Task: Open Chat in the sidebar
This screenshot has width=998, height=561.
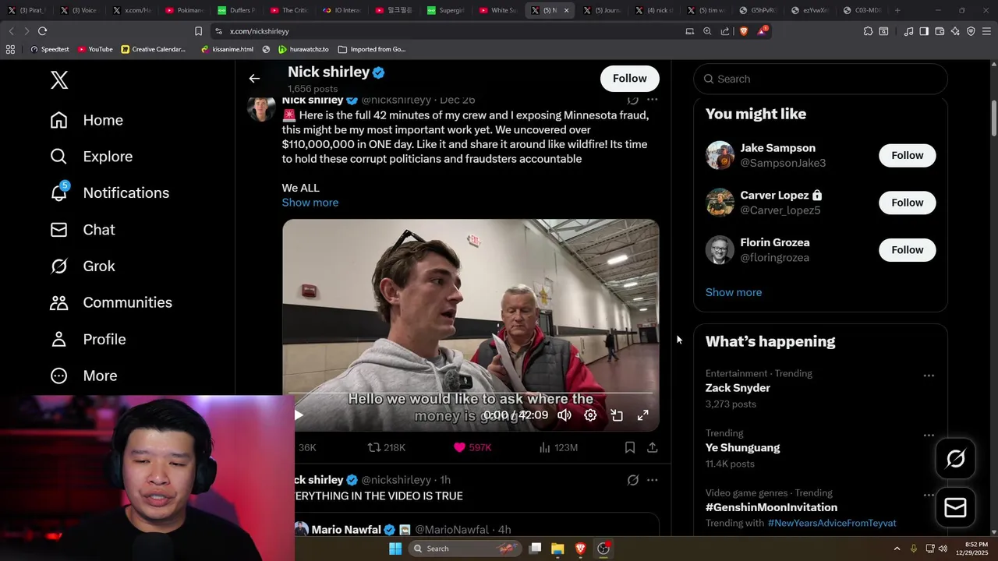Action: tap(83, 230)
